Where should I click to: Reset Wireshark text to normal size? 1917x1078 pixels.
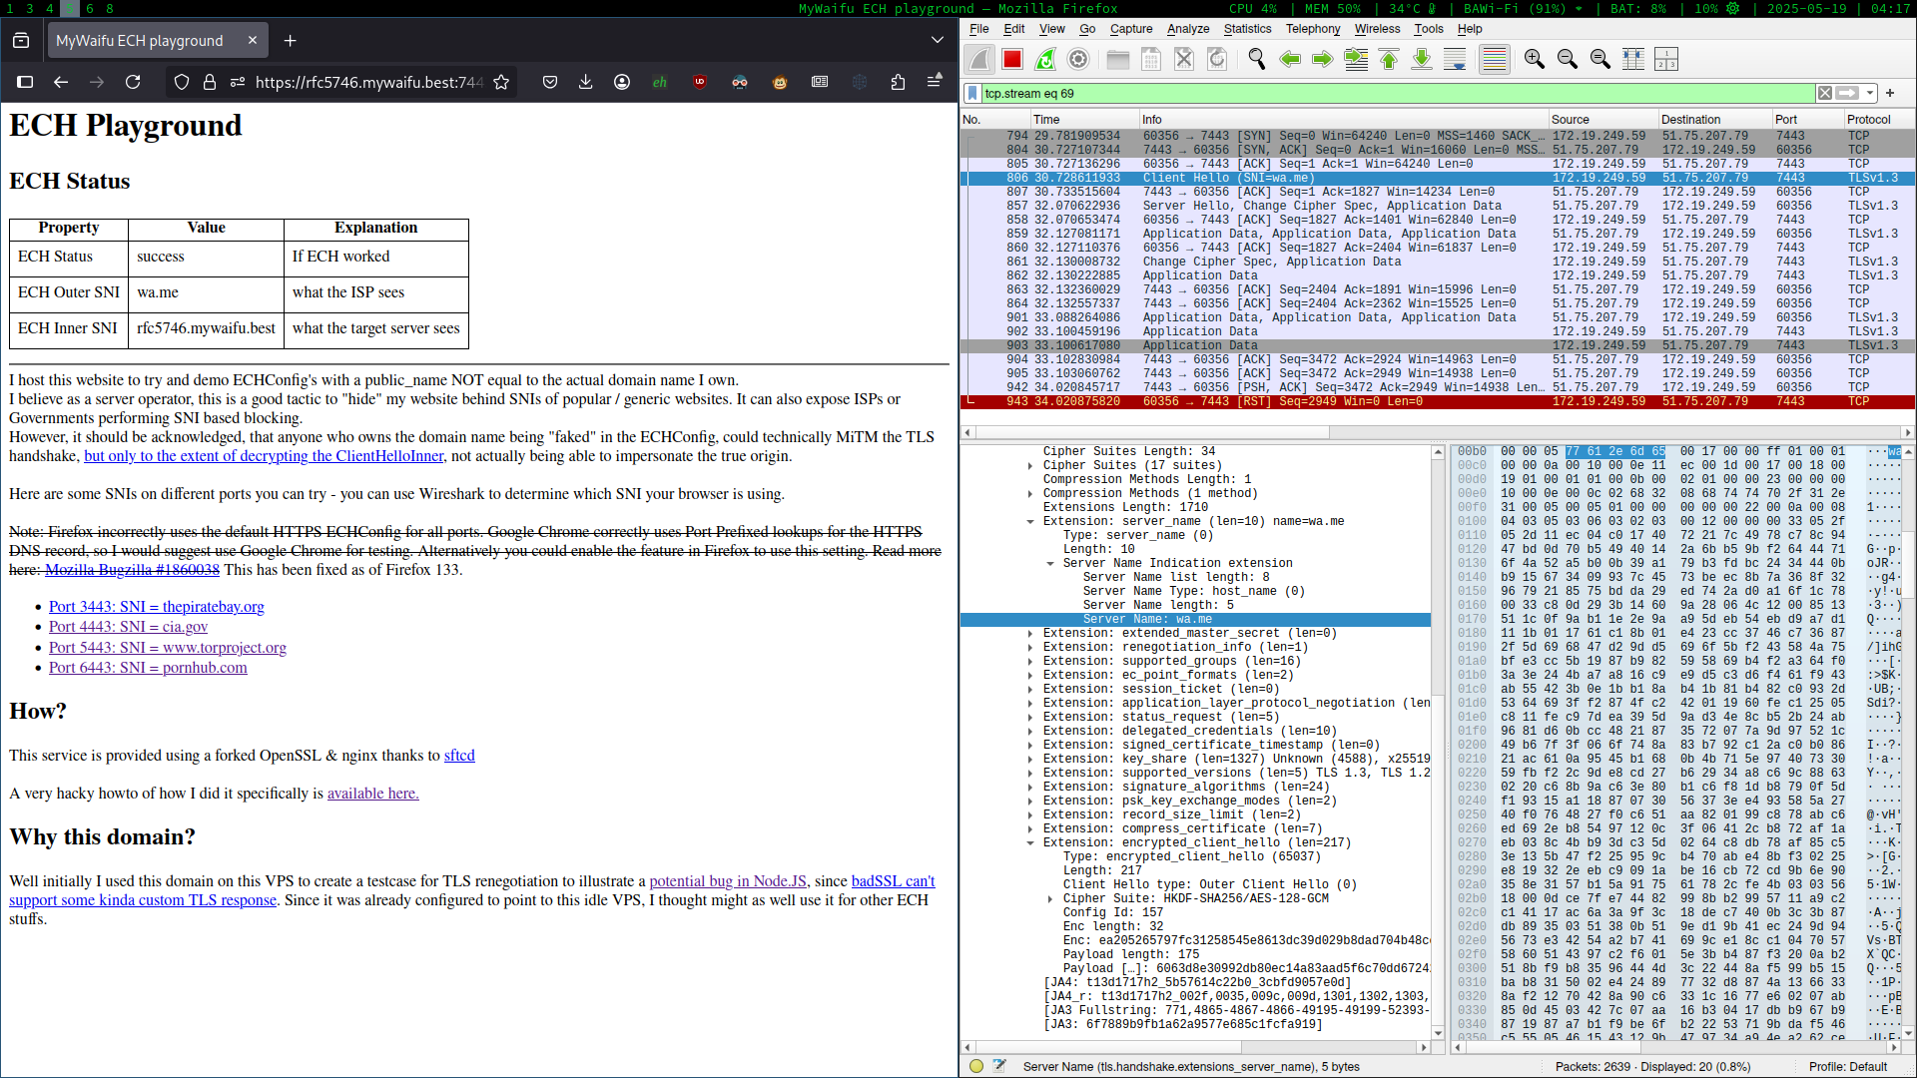(x=1600, y=60)
